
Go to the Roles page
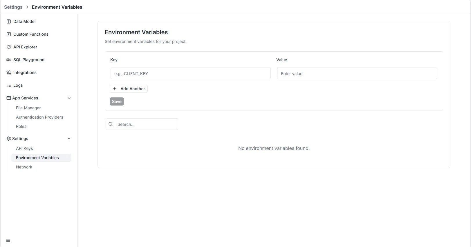pos(21,126)
